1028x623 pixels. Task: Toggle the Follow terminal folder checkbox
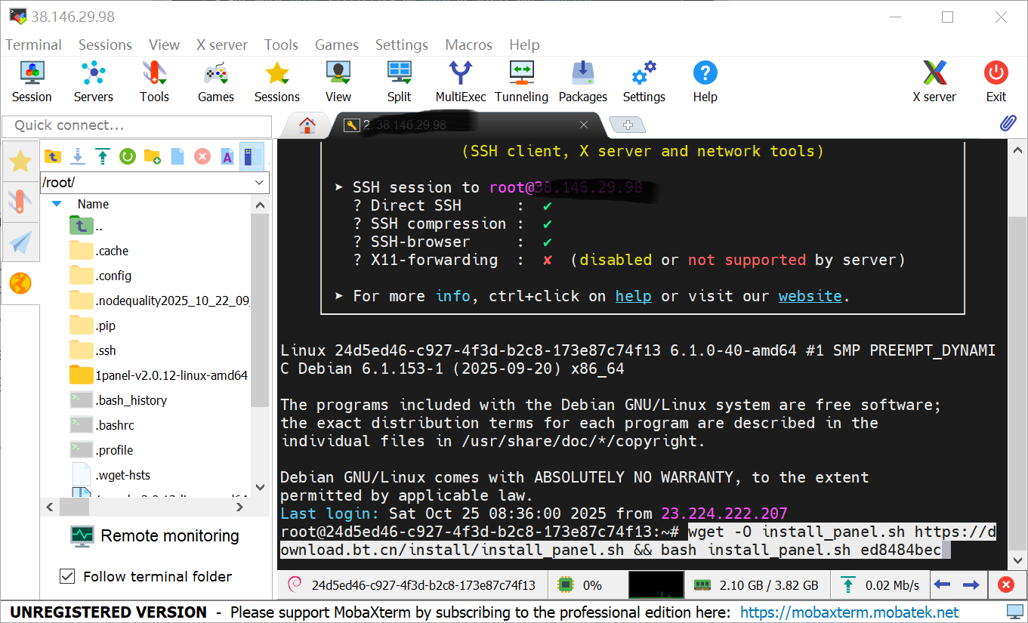[68, 577]
